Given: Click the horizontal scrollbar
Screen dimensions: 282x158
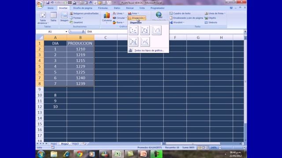Looking at the screenshot, I should tap(193, 144).
